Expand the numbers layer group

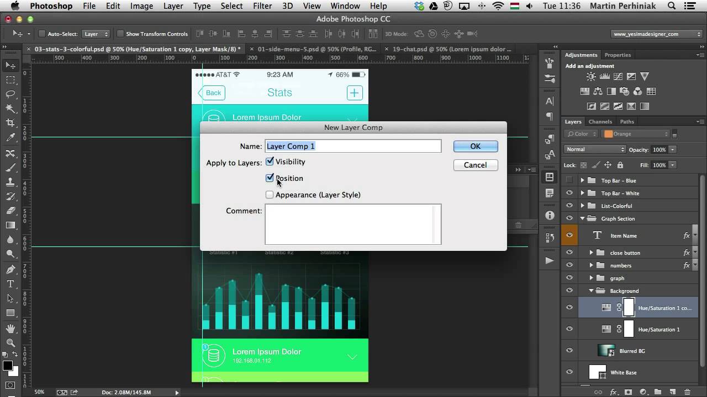[x=591, y=265]
